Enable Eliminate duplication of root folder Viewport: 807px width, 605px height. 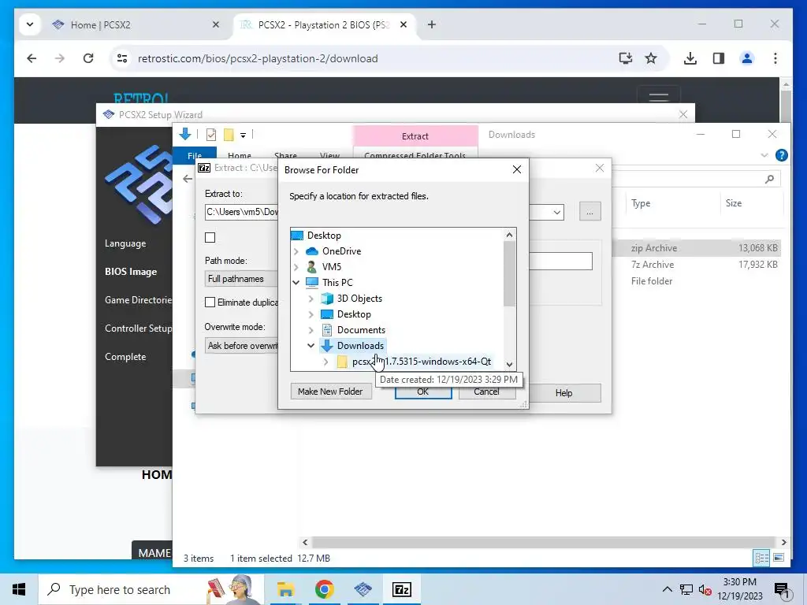coord(210,302)
